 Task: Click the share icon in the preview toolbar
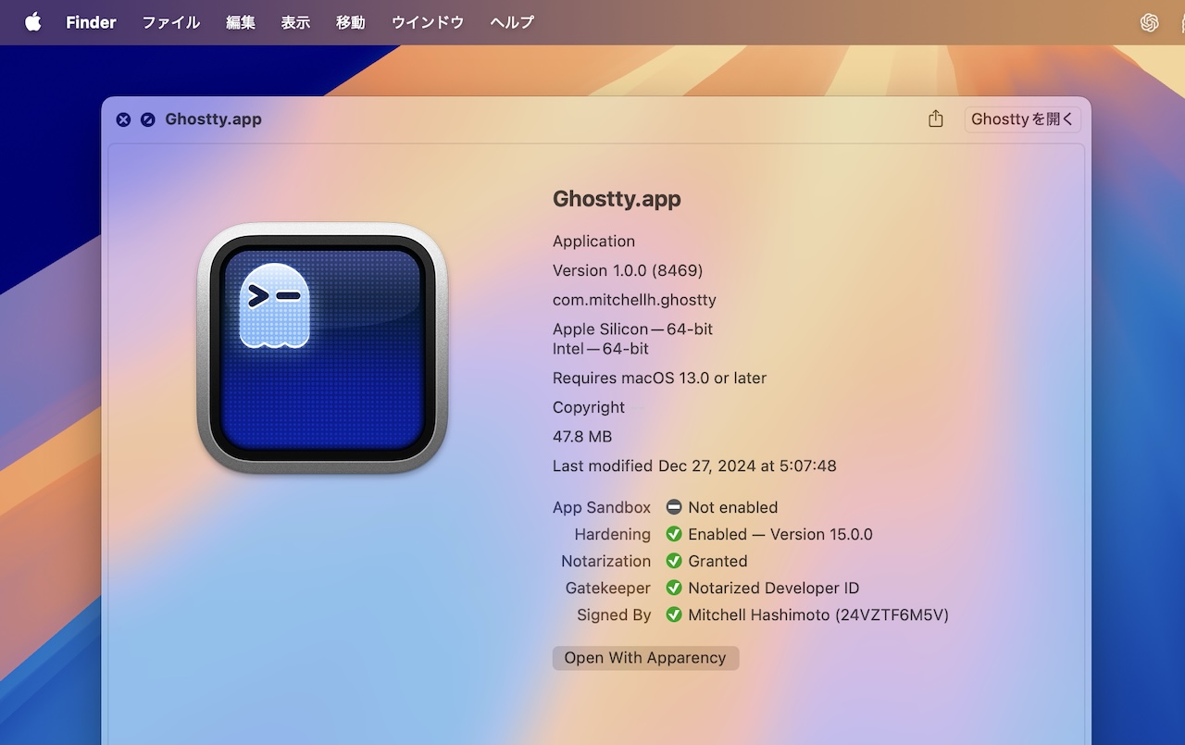click(936, 118)
